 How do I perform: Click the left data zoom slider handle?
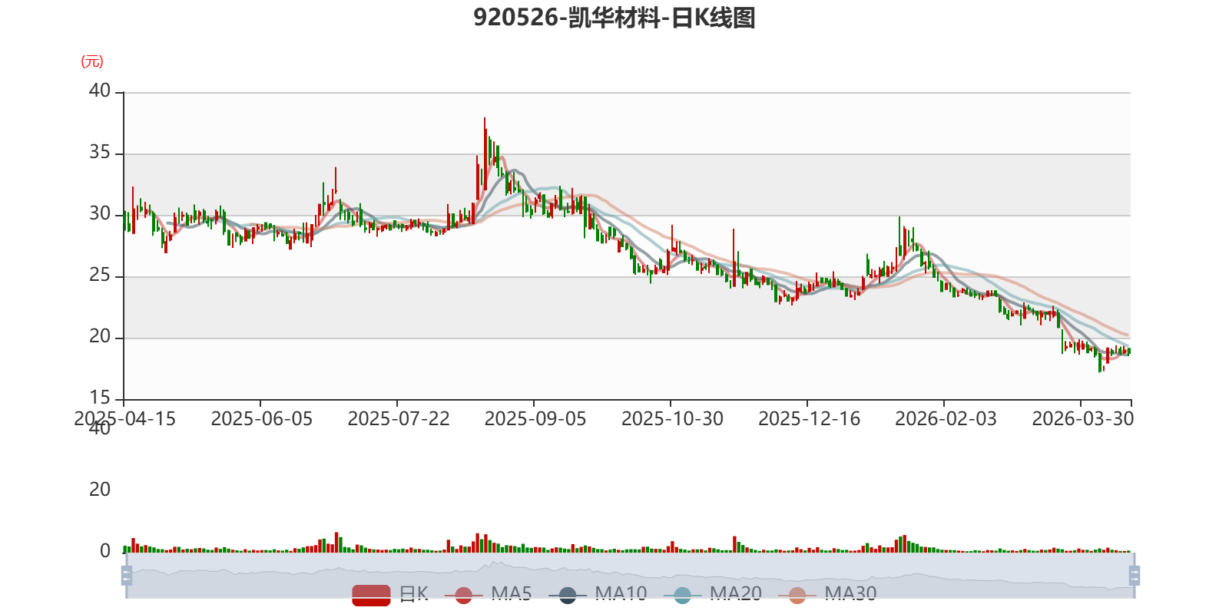tap(127, 576)
